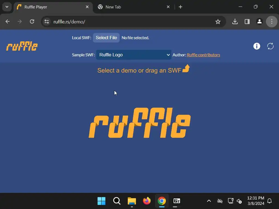Minimize the Chrome window
279x209 pixels.
(240, 7)
